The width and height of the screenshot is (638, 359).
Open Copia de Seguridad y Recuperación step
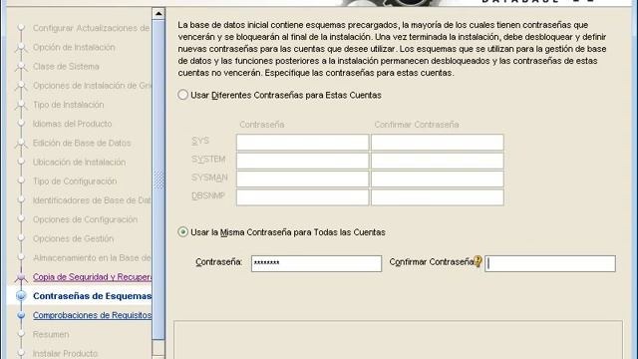click(x=92, y=277)
